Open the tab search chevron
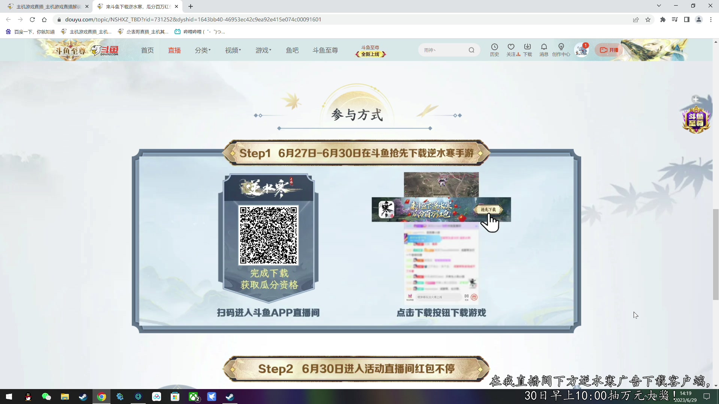 [x=659, y=6]
